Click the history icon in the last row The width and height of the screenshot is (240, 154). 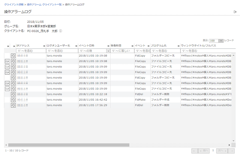point(13,105)
